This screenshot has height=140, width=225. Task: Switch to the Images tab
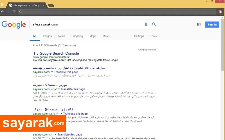47,36
